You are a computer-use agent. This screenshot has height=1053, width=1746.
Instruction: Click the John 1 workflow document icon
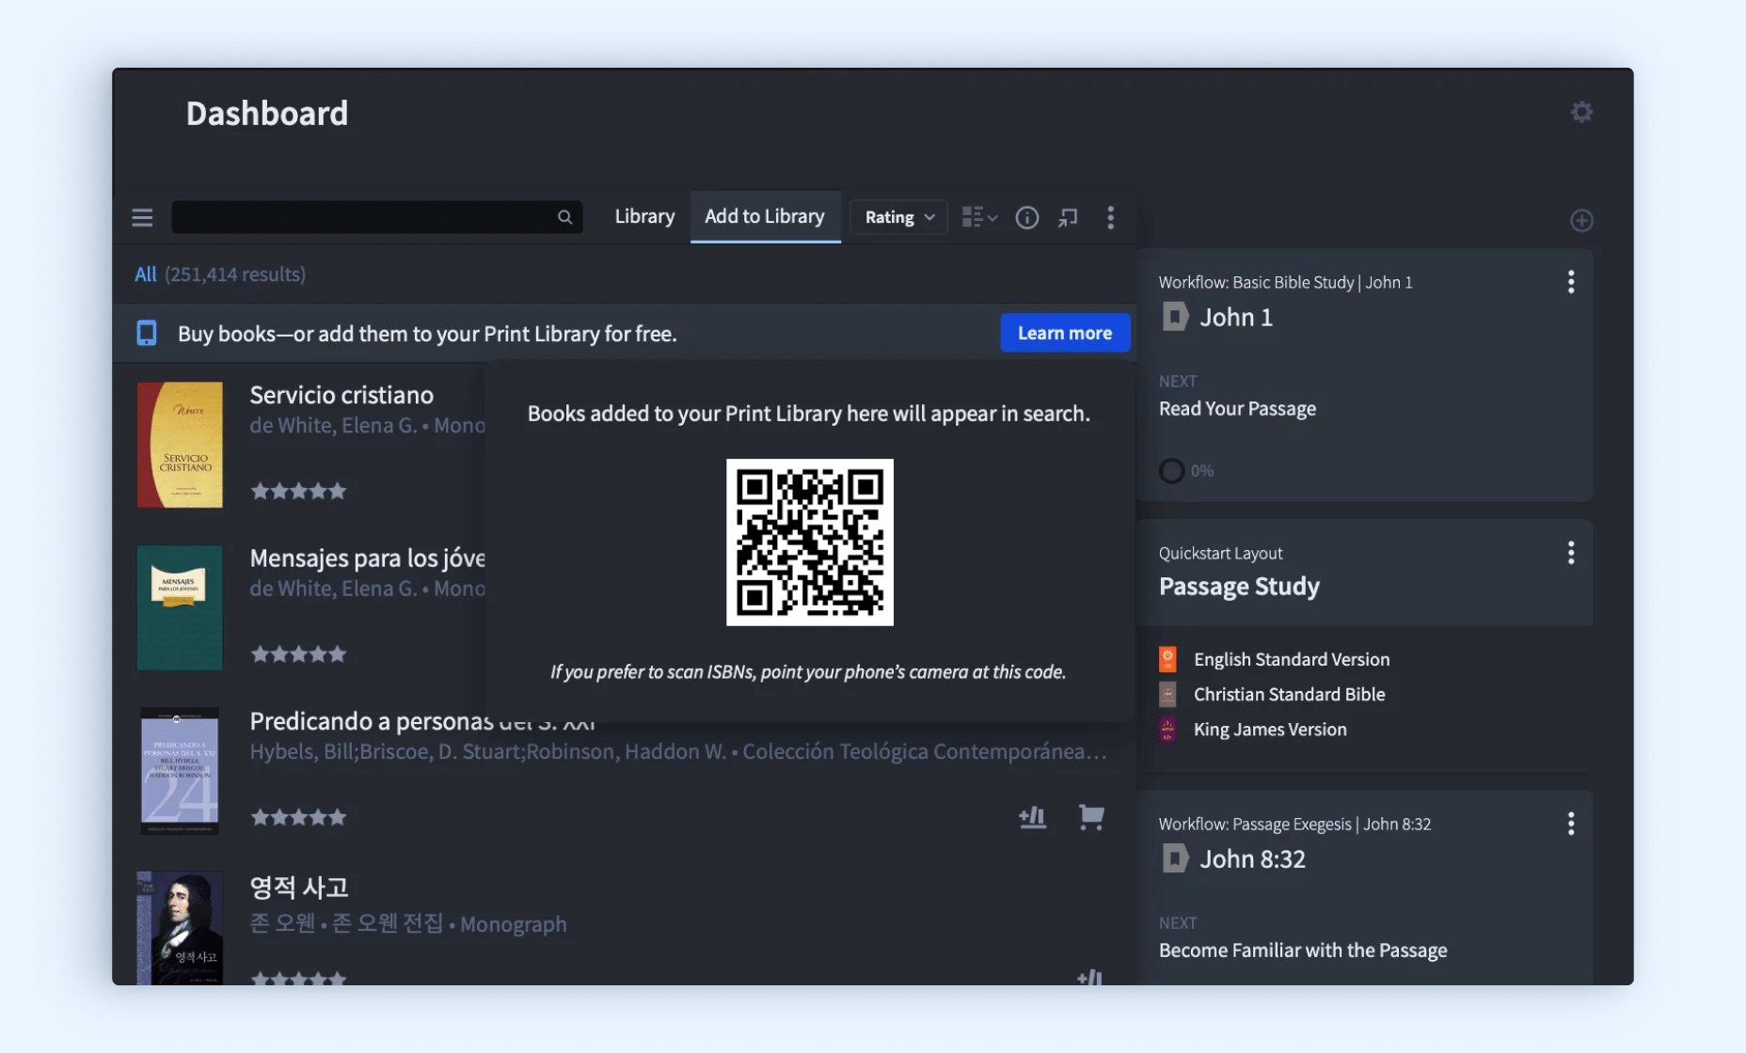pyautogui.click(x=1175, y=317)
